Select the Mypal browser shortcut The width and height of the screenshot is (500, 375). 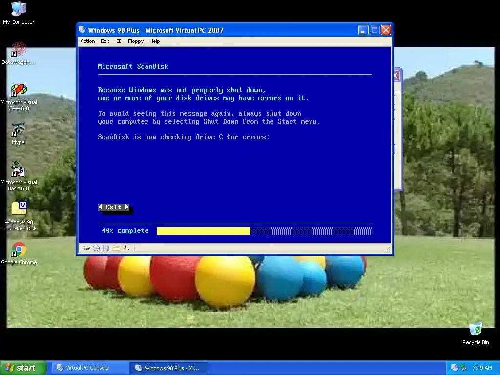coord(19,134)
